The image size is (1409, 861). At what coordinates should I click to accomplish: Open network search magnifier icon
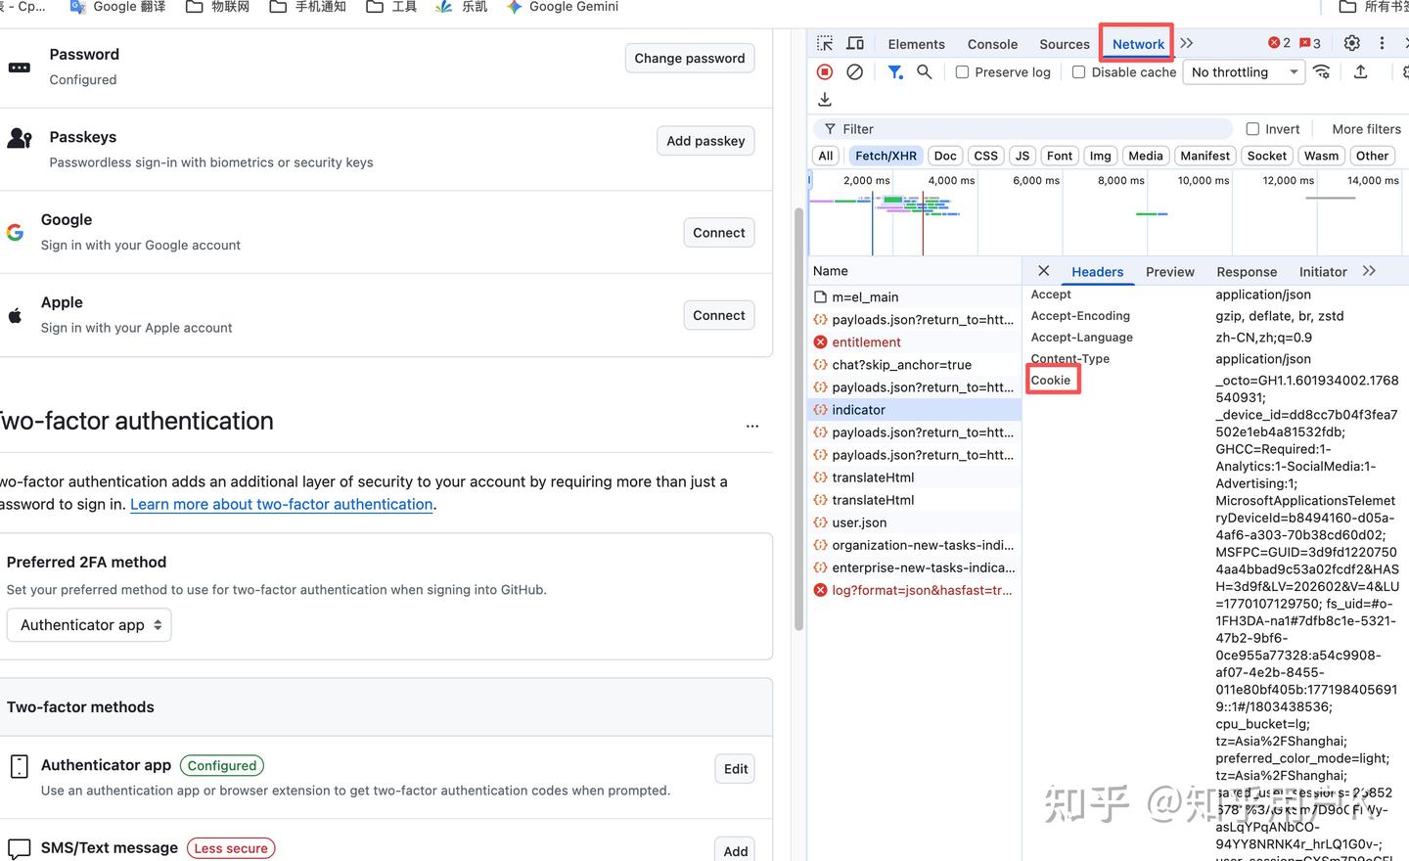[924, 71]
